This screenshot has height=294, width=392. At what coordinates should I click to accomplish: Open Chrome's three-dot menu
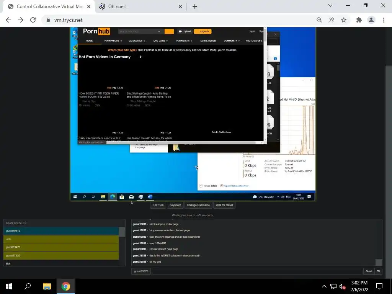point(384,20)
